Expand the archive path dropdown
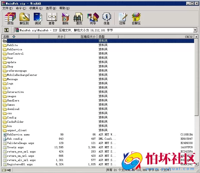The image size is (200, 173). click(195, 30)
